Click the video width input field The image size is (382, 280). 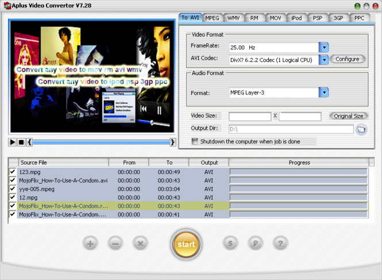click(x=250, y=116)
